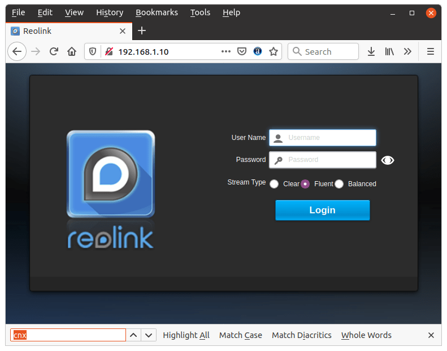Open the View menu

(x=74, y=12)
